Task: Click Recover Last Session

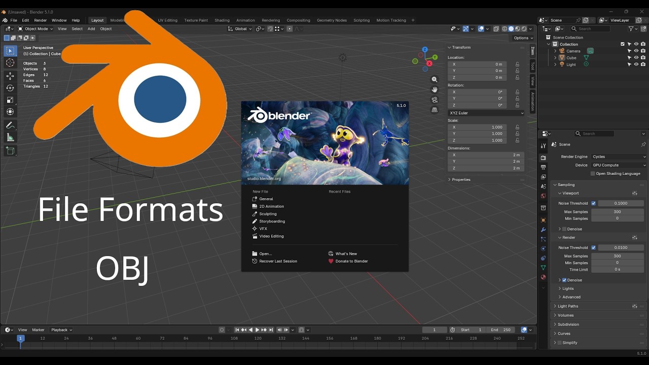Action: (278, 262)
